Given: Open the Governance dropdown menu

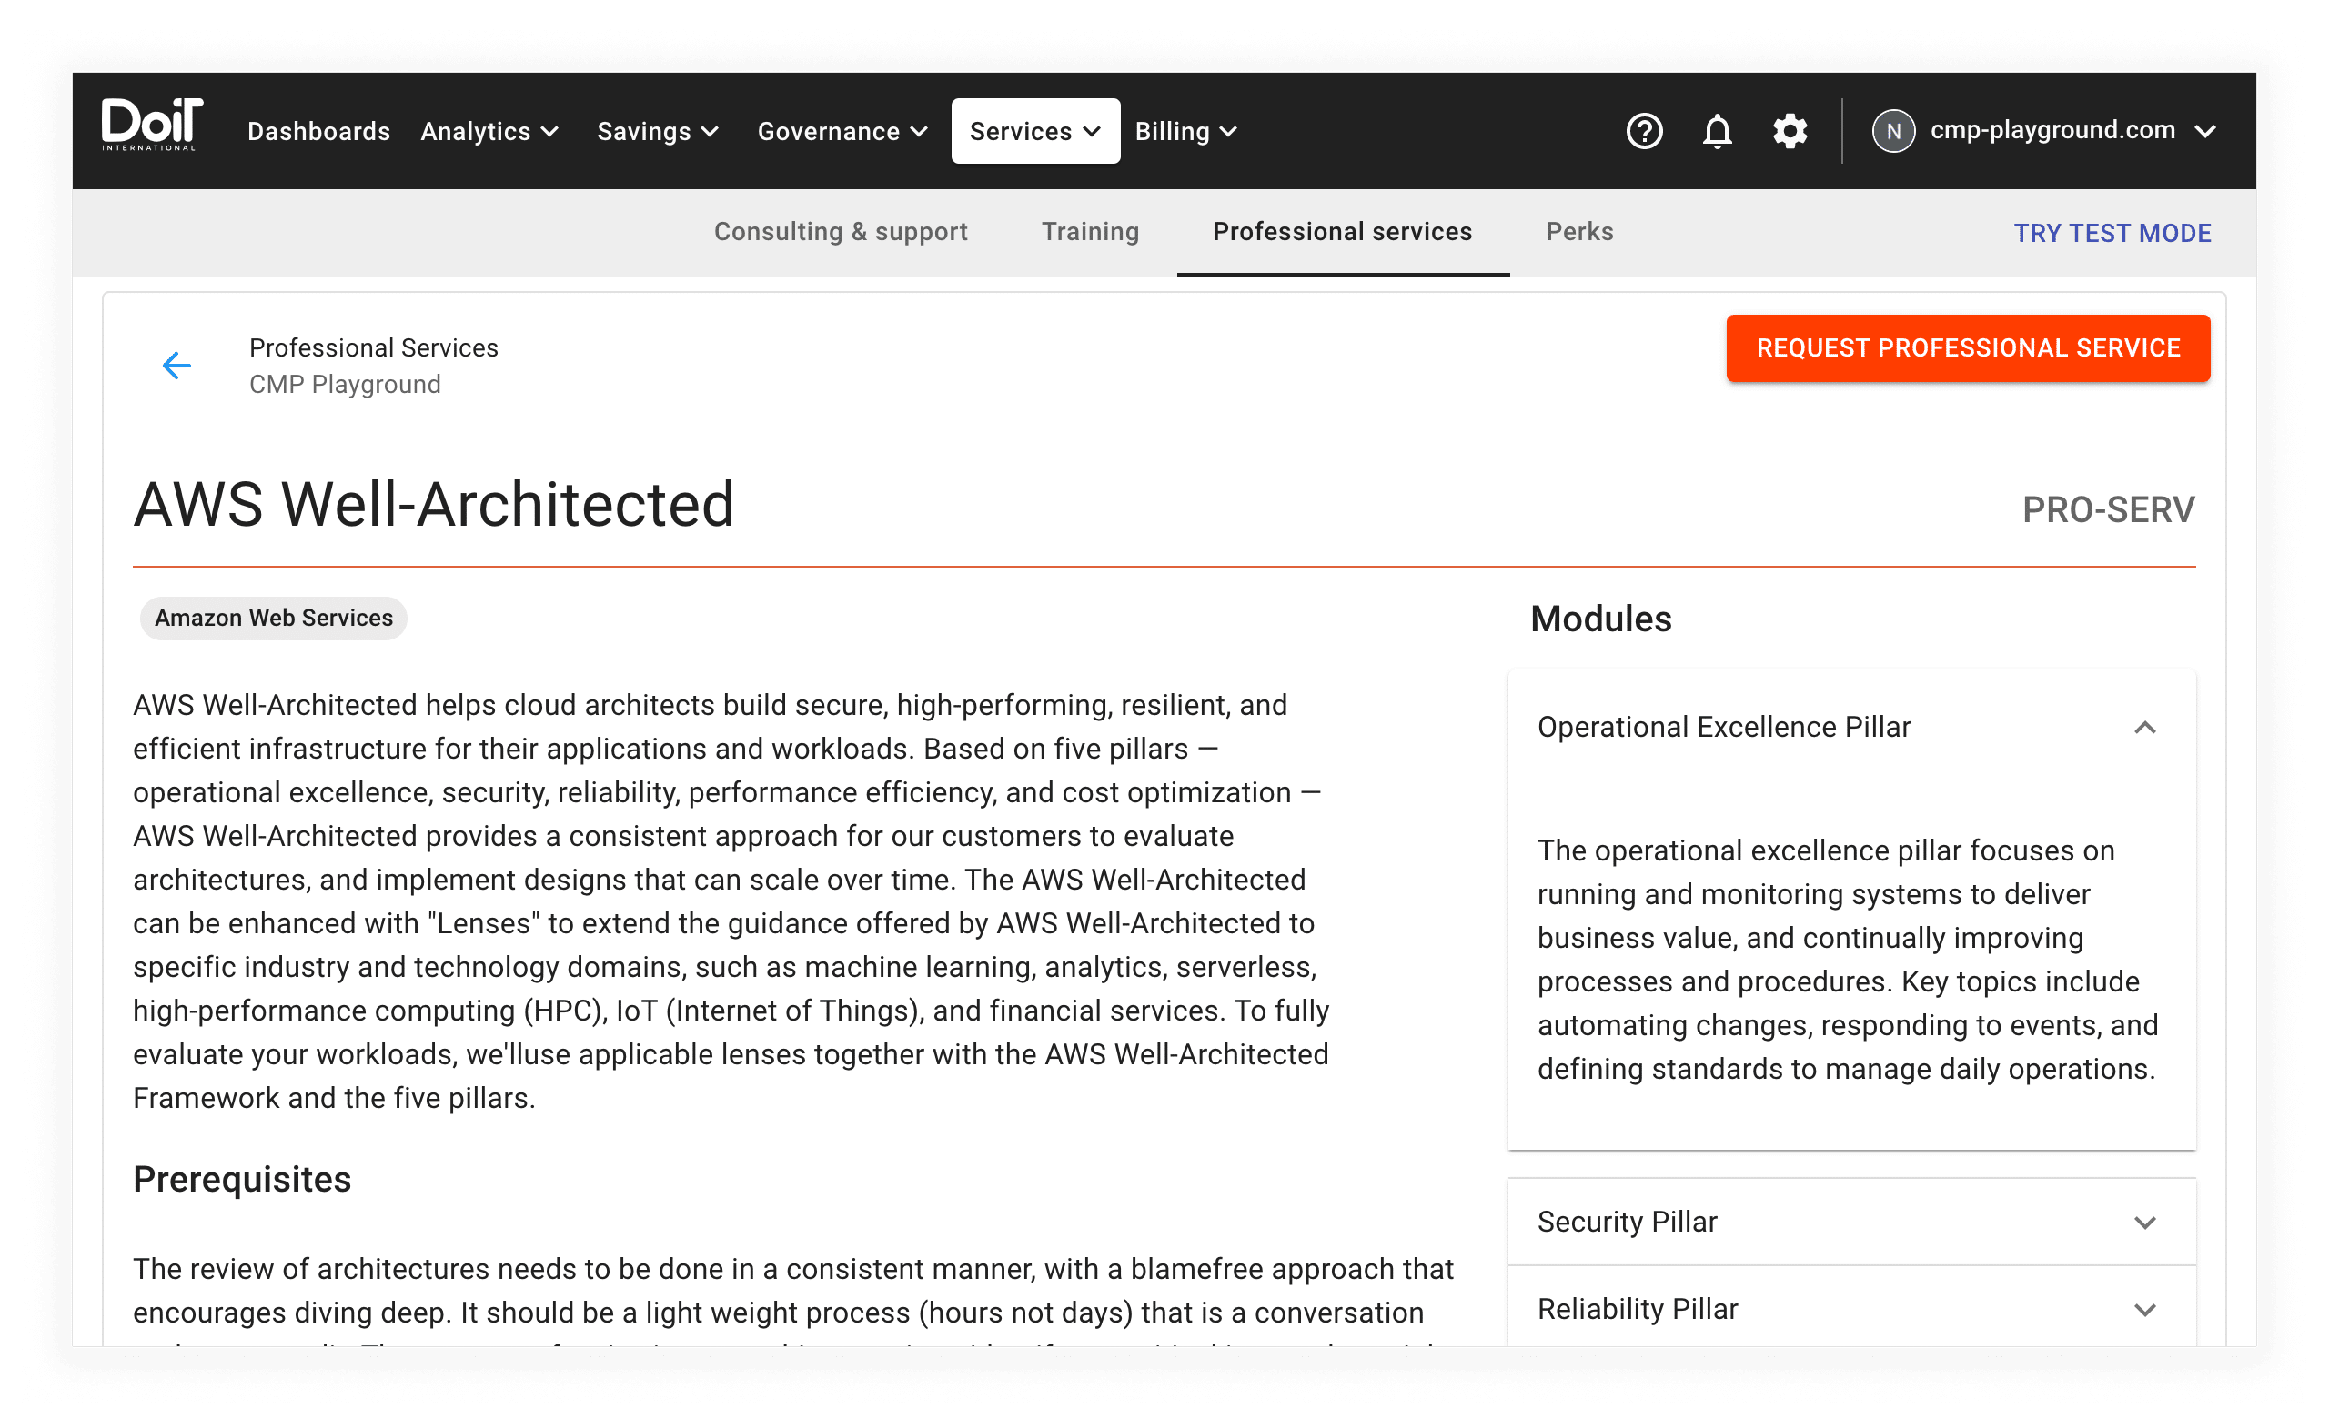Looking at the screenshot, I should [842, 131].
